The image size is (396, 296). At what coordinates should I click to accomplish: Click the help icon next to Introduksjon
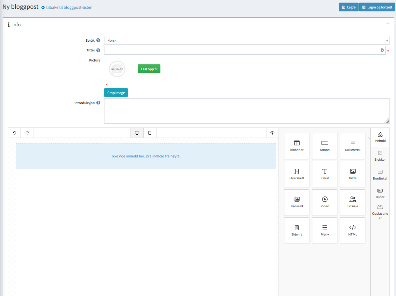coord(98,103)
